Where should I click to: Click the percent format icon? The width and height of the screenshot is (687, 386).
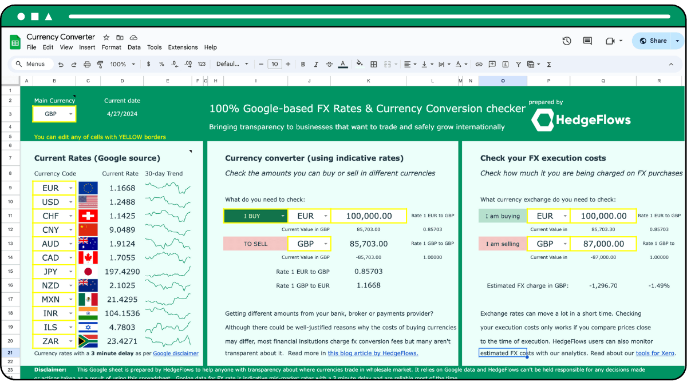click(x=161, y=64)
